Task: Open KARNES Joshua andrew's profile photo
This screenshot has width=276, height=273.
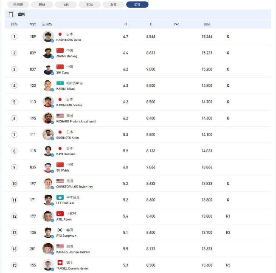Action: pos(48,249)
